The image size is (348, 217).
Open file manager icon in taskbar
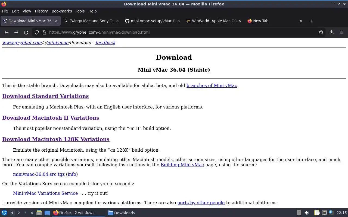tap(39, 213)
